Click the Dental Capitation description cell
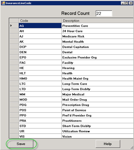This screenshot has width=134, height=150. pyautogui.click(x=98, y=47)
